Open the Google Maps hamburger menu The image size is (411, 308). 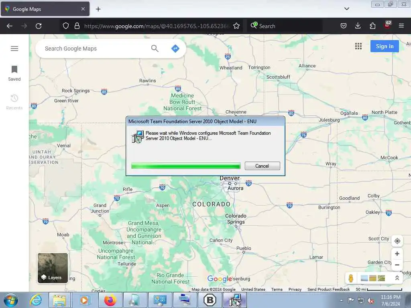click(x=14, y=49)
